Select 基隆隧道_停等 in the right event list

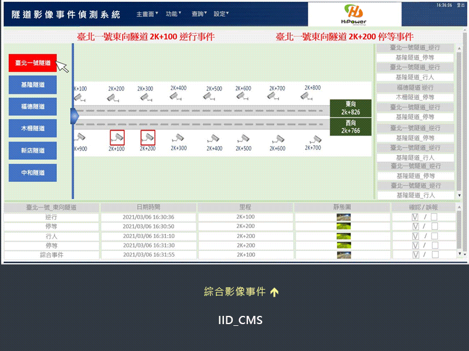414,58
